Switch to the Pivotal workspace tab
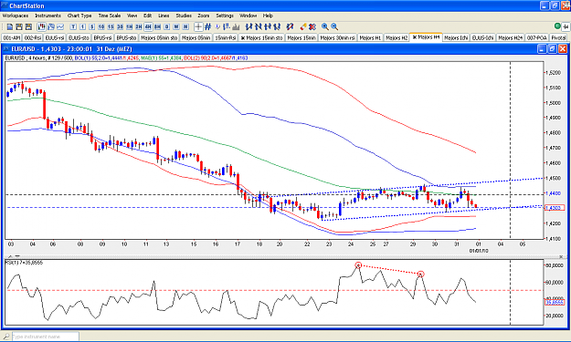This screenshot has width=571, height=342. point(558,37)
